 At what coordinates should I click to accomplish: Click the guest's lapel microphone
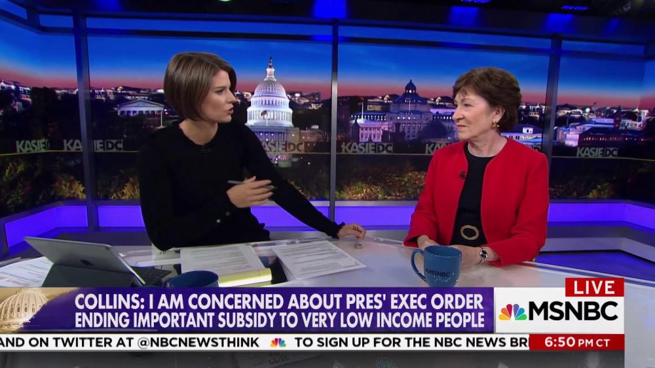462,175
